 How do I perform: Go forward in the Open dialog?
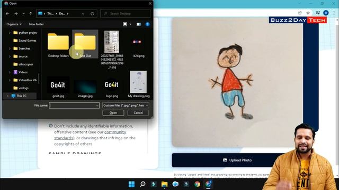(16, 14)
